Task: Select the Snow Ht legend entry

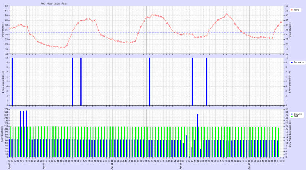Action: [296, 114]
